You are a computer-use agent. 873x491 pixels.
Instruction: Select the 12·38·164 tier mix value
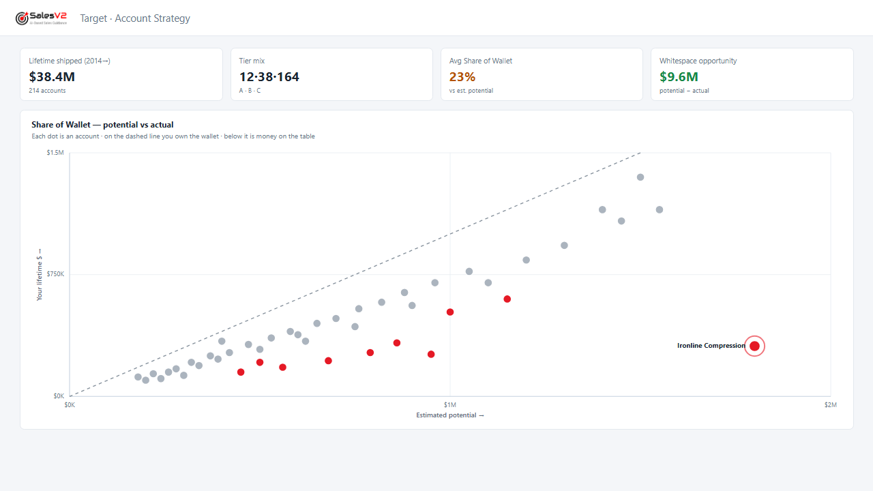[269, 77]
